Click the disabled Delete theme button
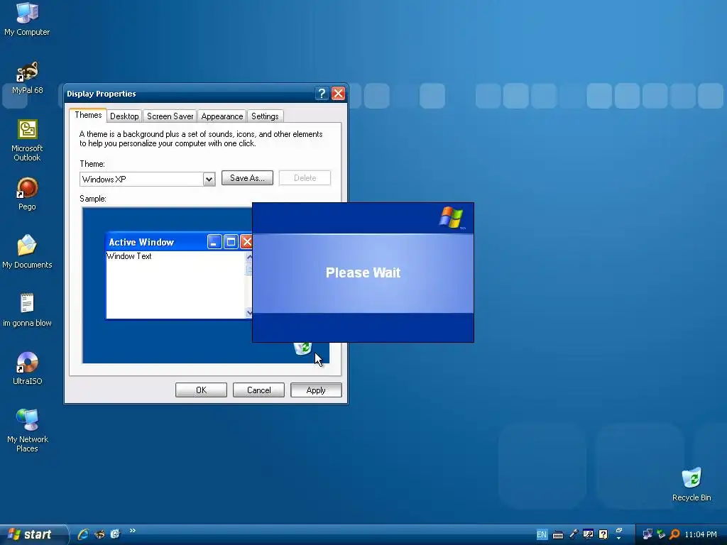Screen dimensions: 727x545 305,178
